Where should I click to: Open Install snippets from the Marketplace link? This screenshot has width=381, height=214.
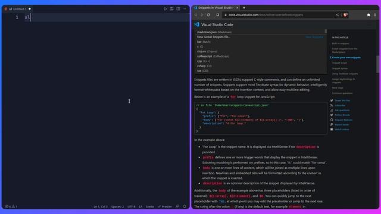coord(345,50)
